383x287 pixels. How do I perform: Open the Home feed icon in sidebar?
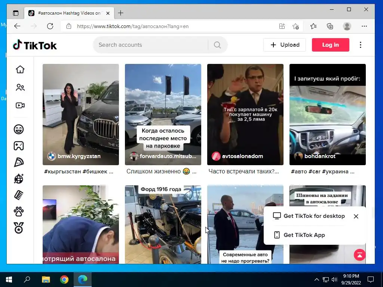coord(20,69)
